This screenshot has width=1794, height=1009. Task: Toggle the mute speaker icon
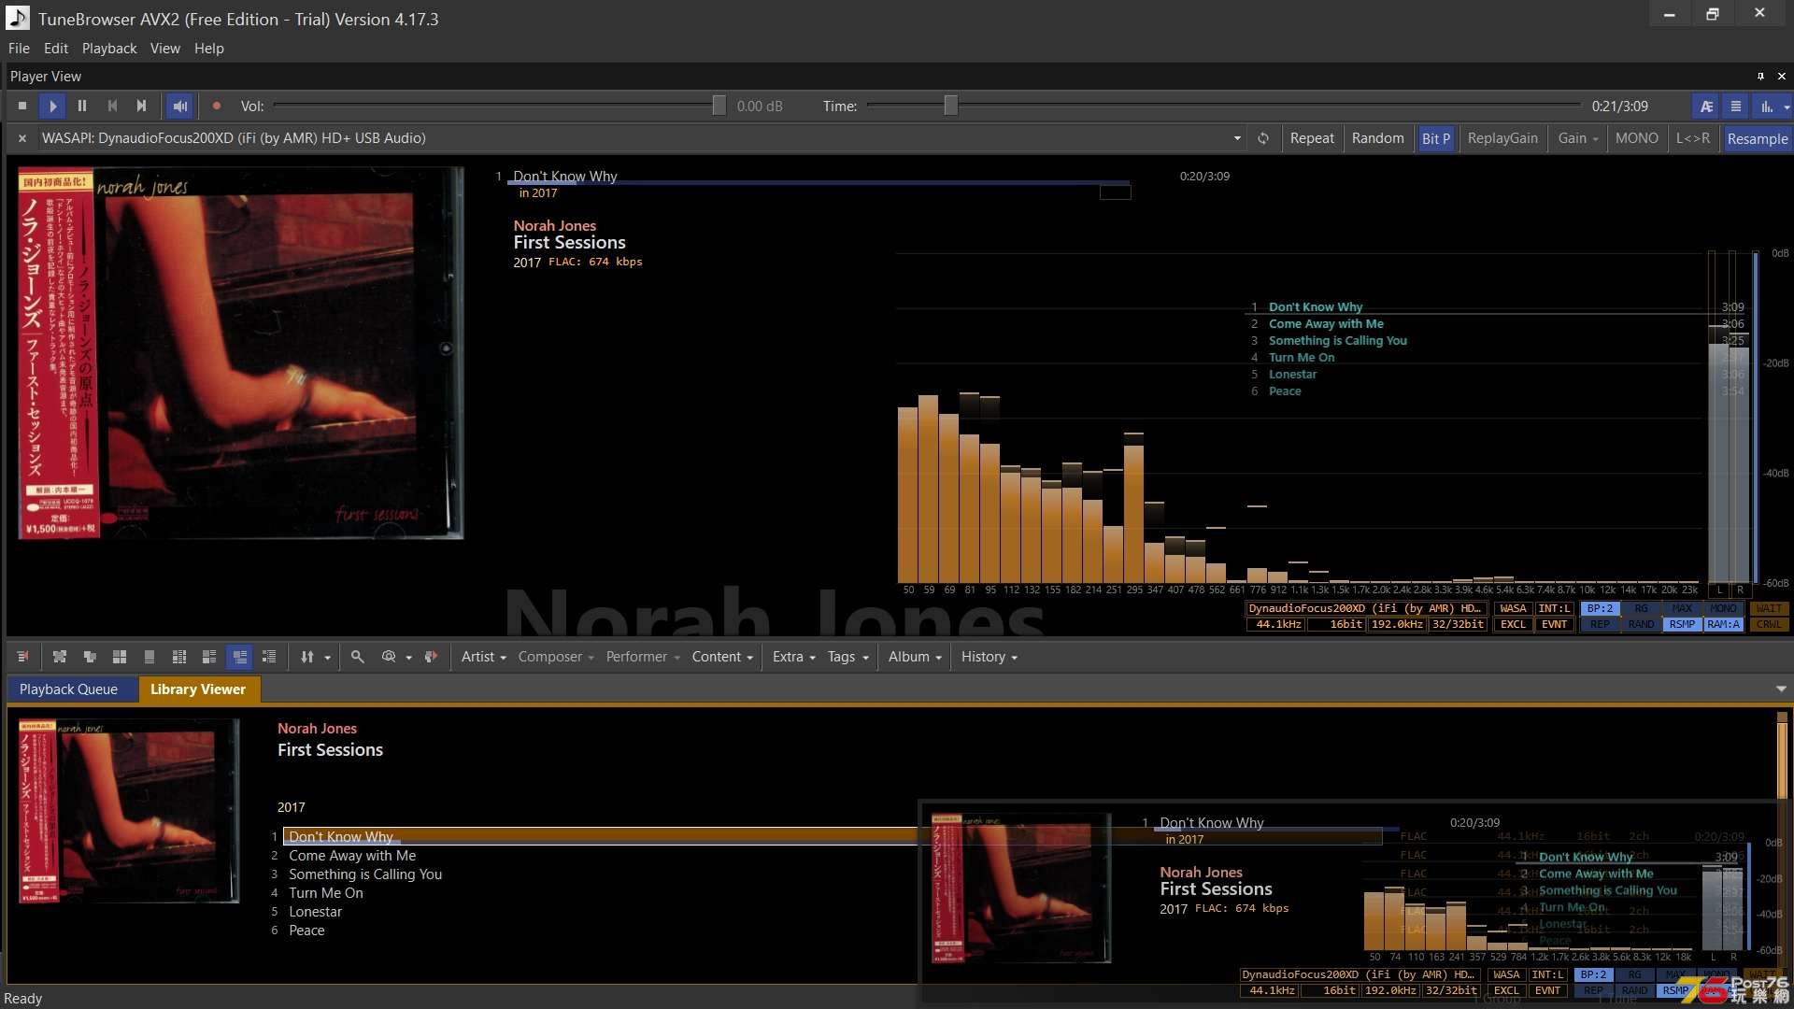click(x=180, y=107)
